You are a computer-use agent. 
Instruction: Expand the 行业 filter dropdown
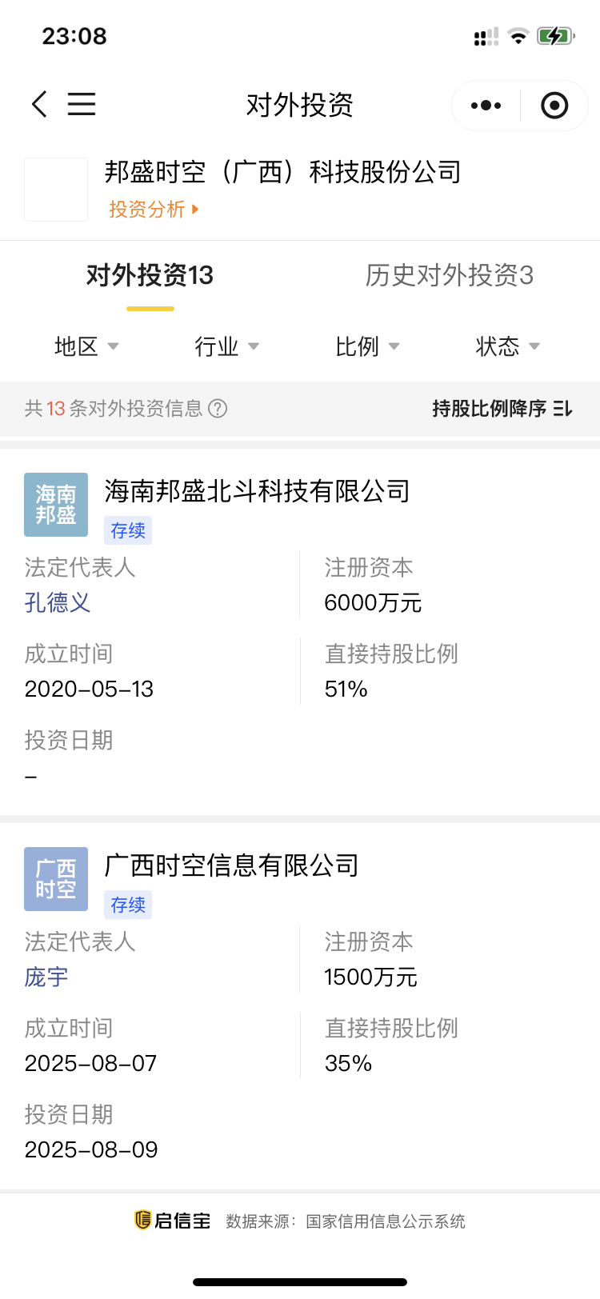point(227,346)
